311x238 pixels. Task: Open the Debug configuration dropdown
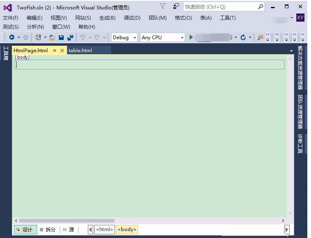tap(124, 38)
